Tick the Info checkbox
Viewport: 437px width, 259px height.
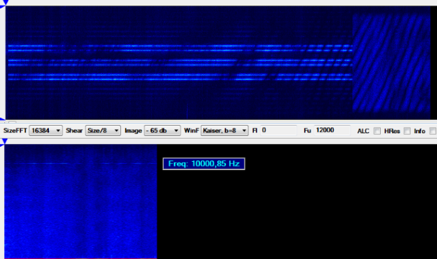(x=432, y=131)
